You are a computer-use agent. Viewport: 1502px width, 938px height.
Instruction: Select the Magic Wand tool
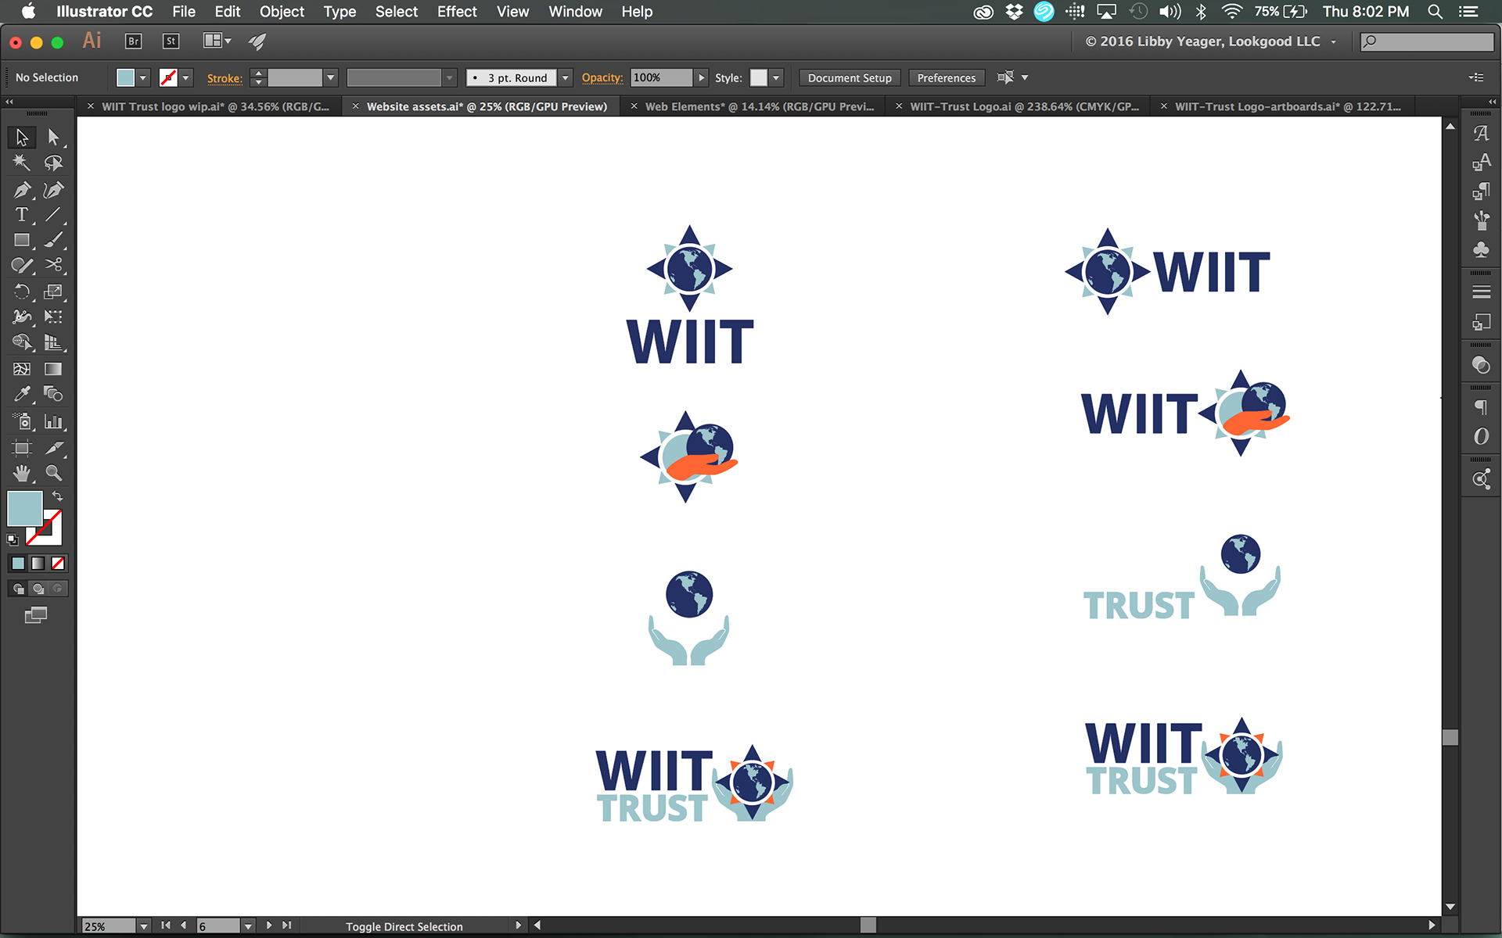click(x=22, y=163)
